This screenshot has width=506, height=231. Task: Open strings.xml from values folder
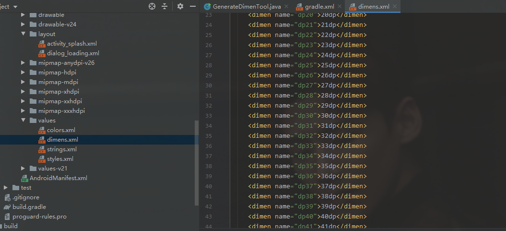(62, 149)
